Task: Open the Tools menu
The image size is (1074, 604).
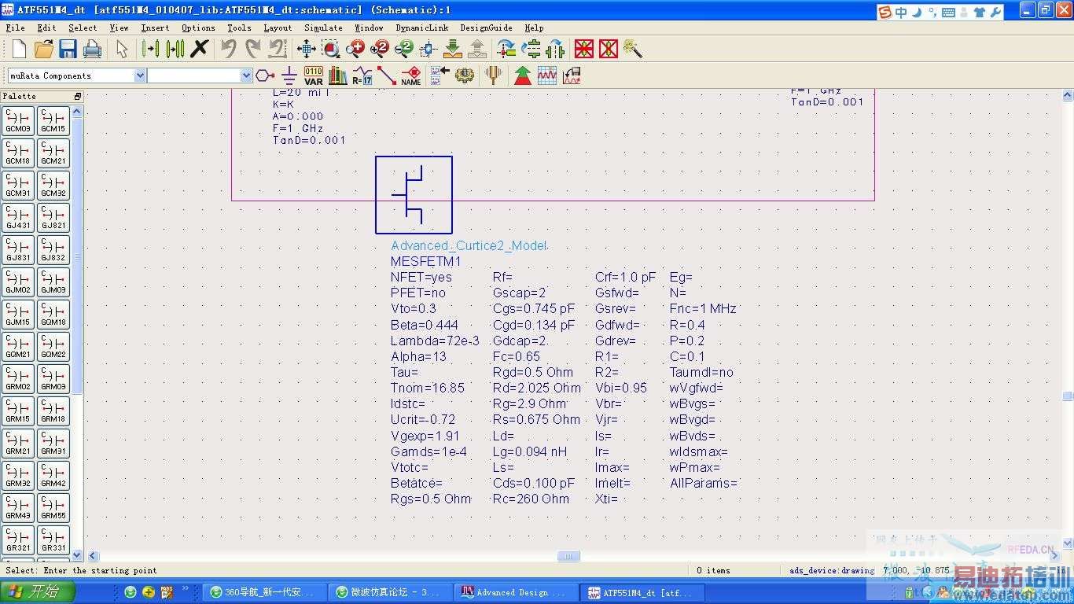Action: click(239, 28)
